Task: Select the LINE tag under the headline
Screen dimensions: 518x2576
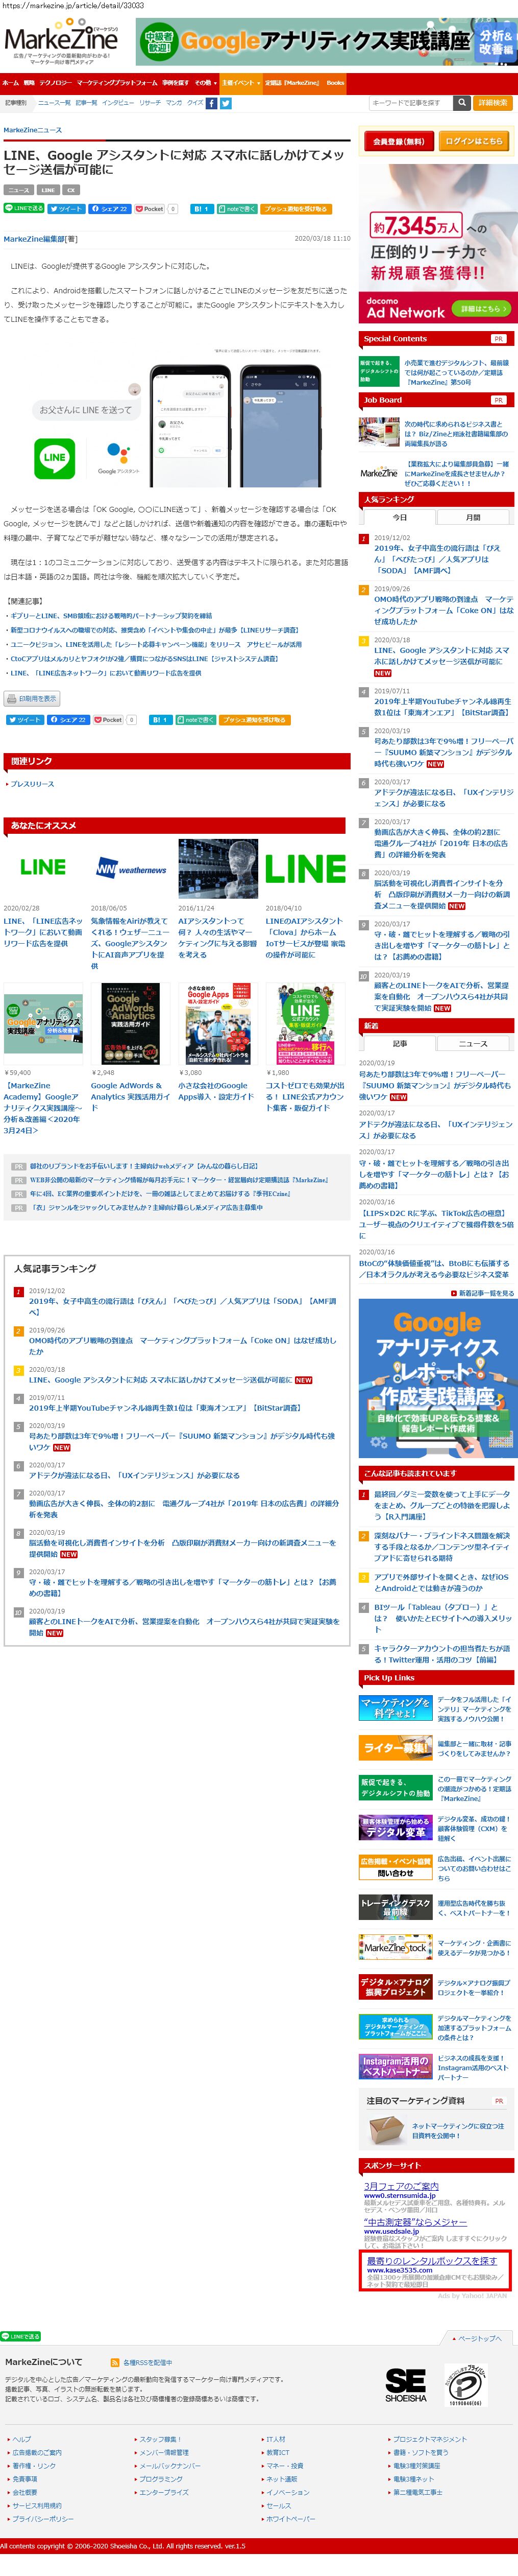Action: (x=48, y=190)
